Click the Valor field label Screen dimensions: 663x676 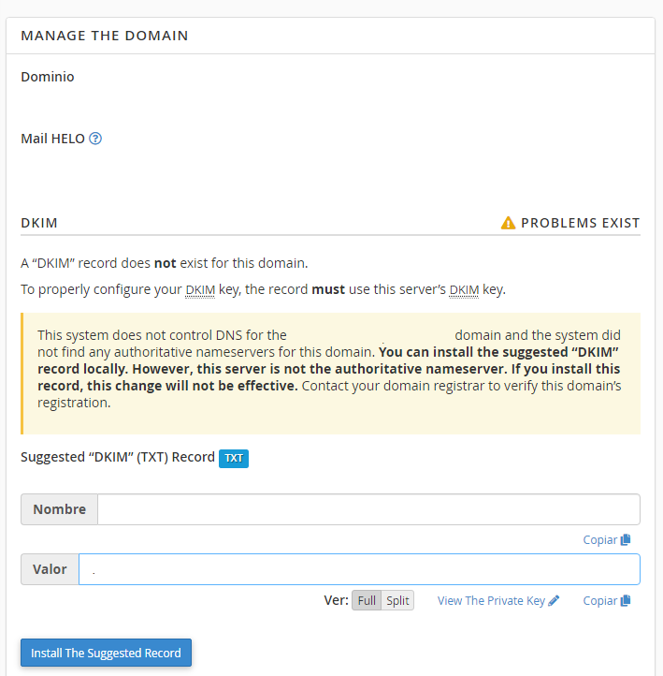pos(50,569)
